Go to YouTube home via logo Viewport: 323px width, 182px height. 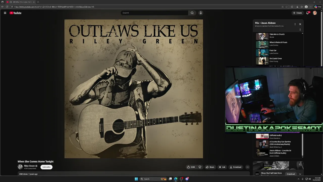15,13
